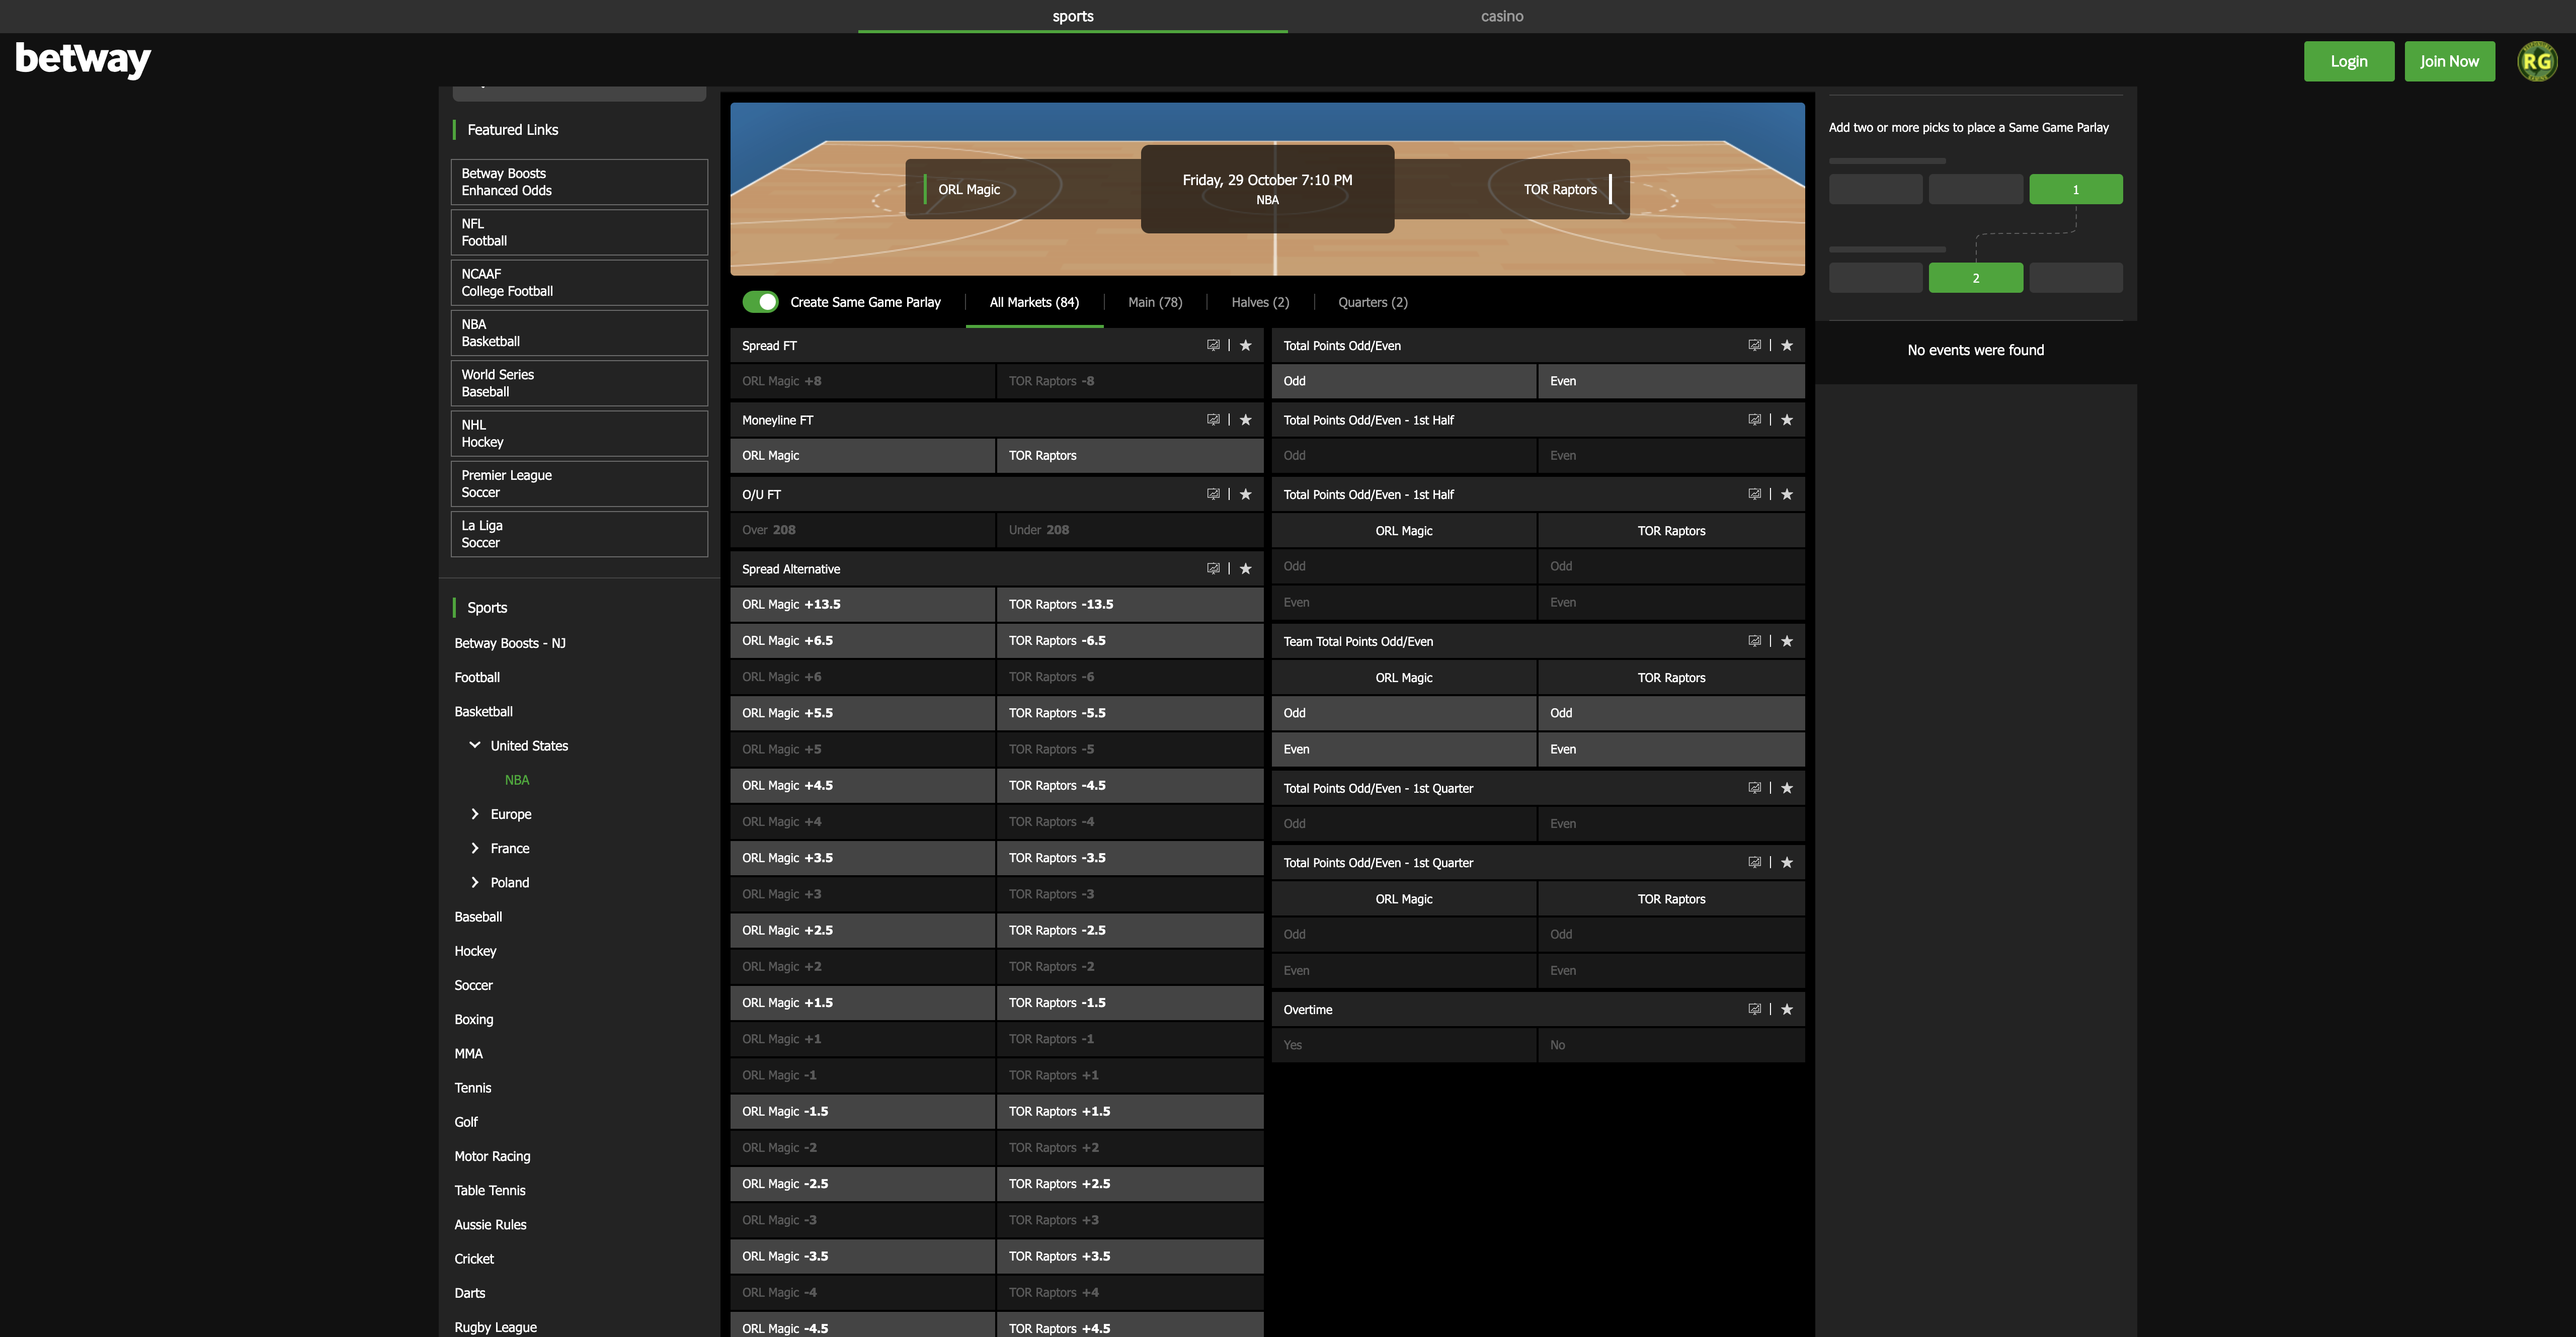
Task: Pick TOR Raptors on Moneyline FT
Action: pyautogui.click(x=1129, y=456)
